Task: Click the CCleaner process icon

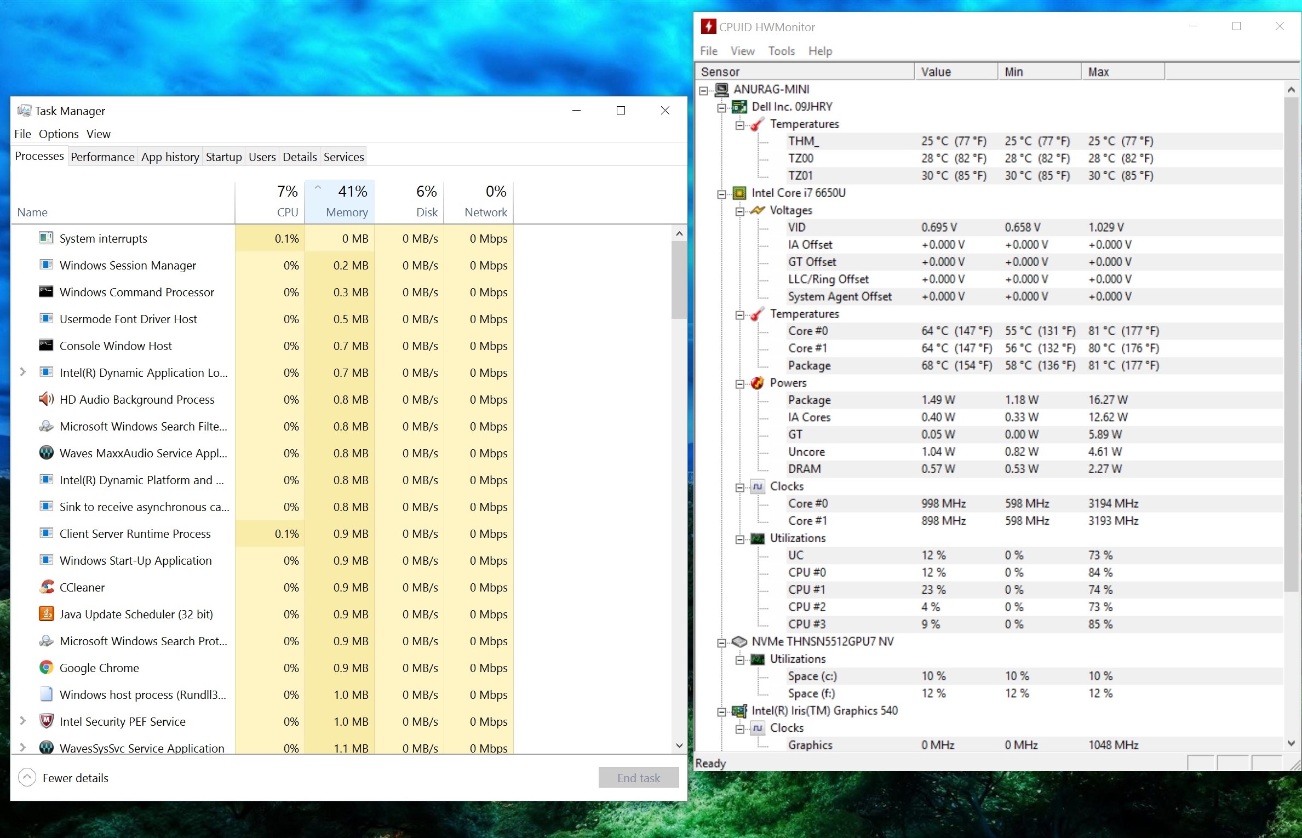Action: coord(47,587)
